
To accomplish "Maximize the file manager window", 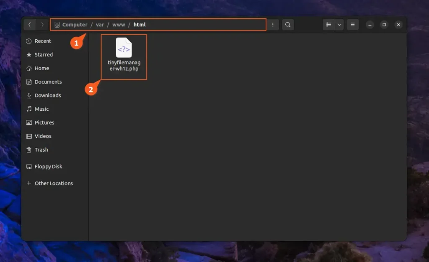I will (384, 25).
